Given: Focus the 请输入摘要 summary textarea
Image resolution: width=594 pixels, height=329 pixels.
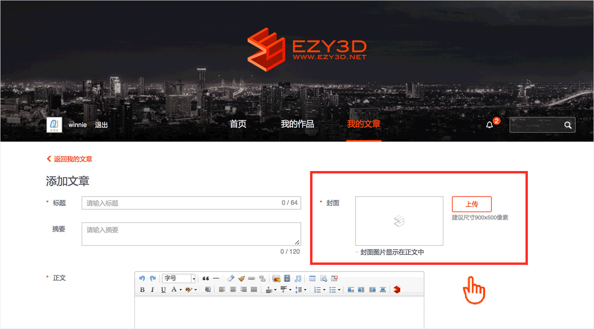Looking at the screenshot, I should coord(191,234).
